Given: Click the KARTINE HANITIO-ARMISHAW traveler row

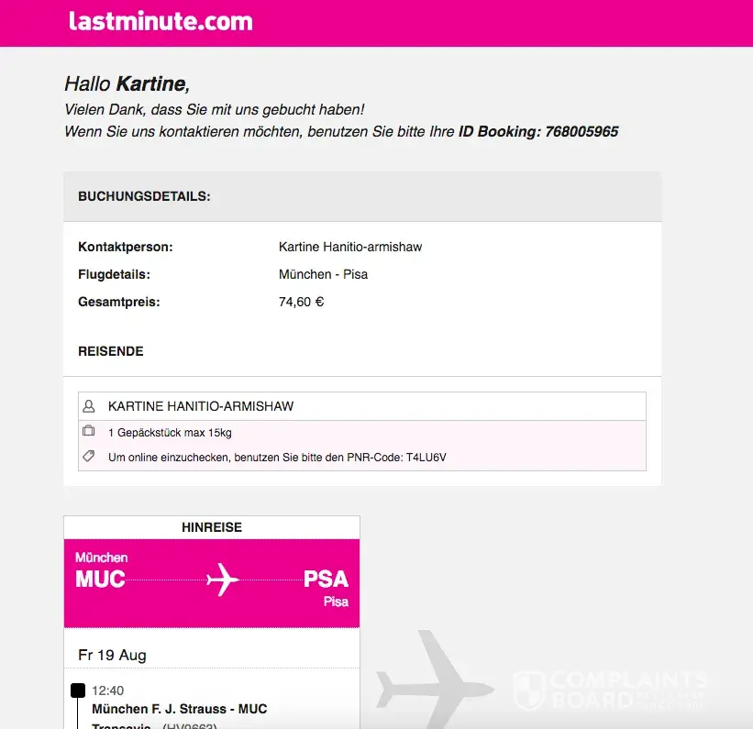Looking at the screenshot, I should 201,406.
